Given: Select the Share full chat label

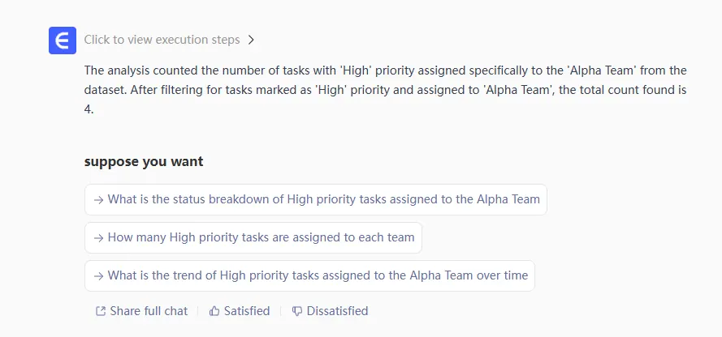Looking at the screenshot, I should pyautogui.click(x=149, y=311).
